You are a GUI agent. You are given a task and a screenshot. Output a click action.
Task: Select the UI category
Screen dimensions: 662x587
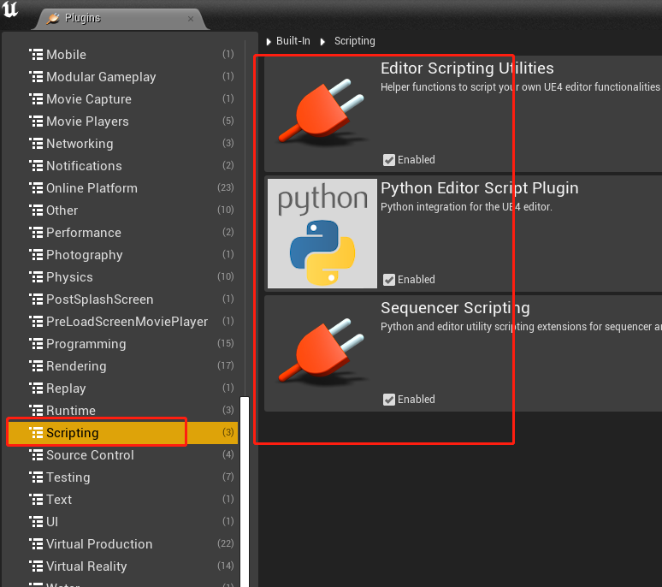[122, 522]
